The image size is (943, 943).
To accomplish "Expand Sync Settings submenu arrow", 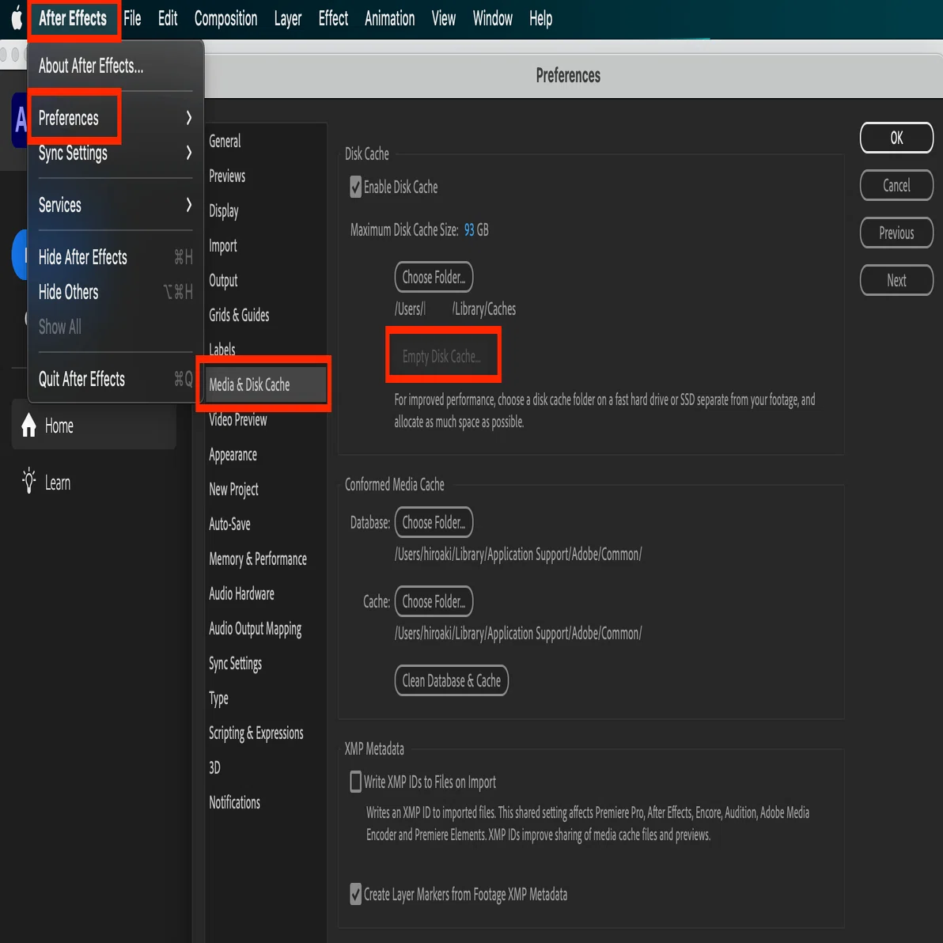I will click(188, 153).
